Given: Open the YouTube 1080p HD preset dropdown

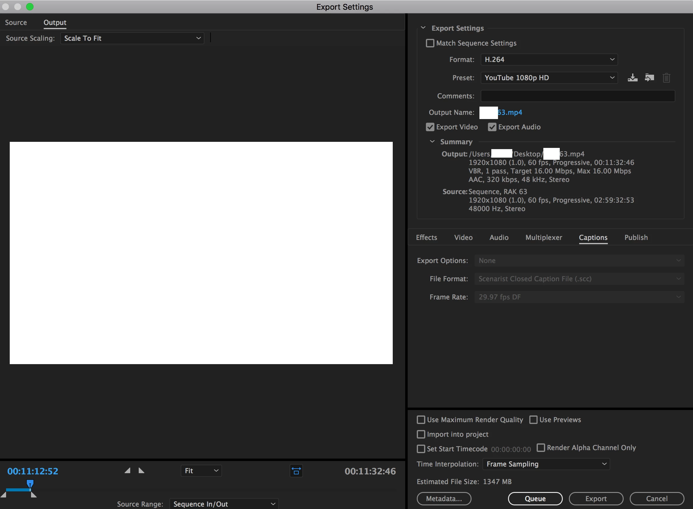Looking at the screenshot, I should point(549,78).
